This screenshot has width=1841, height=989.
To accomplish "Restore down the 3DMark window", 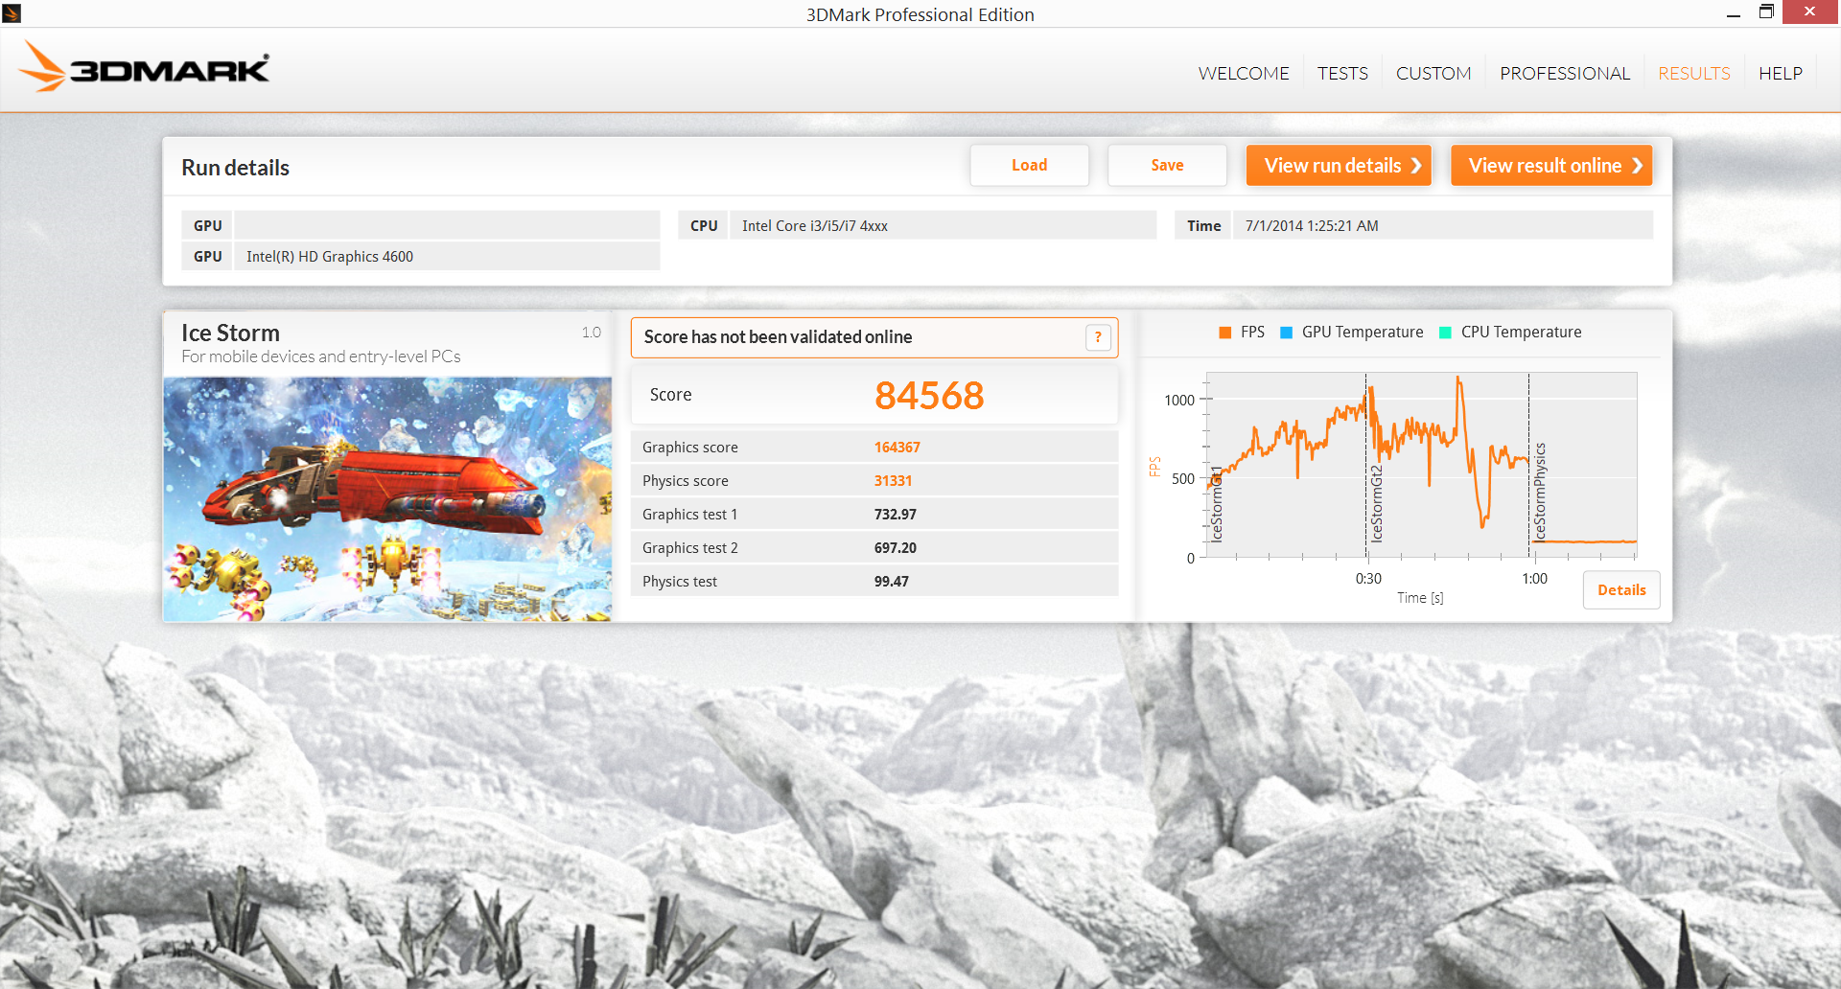I will [x=1766, y=12].
